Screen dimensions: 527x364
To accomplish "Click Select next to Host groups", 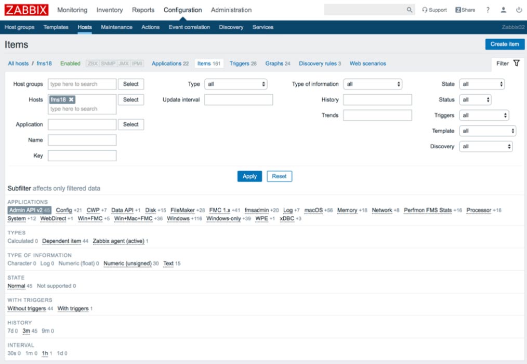I will [131, 84].
